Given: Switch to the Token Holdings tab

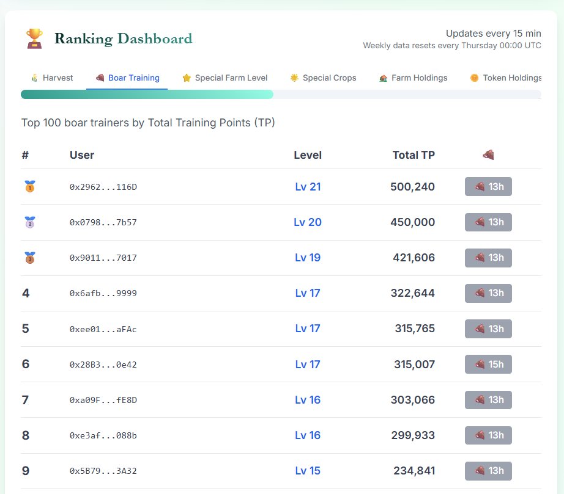Looking at the screenshot, I should pos(505,78).
